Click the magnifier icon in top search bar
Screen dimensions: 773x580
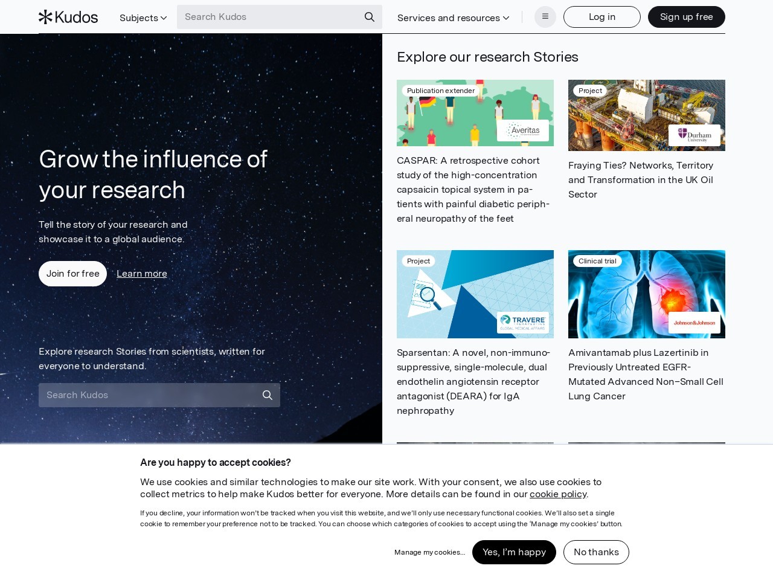[370, 17]
